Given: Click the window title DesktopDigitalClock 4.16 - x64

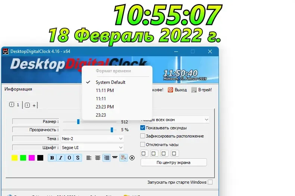Looking at the screenshot, I should tap(40, 51).
